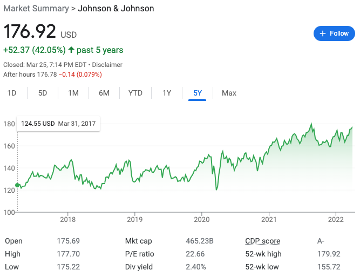Click the 2022 axis label

coord(336,220)
